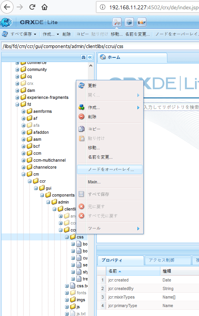Screen dimensions: 199x316
Task: Choose ノードをオーバーレイ... in context menu
Action: click(x=110, y=169)
